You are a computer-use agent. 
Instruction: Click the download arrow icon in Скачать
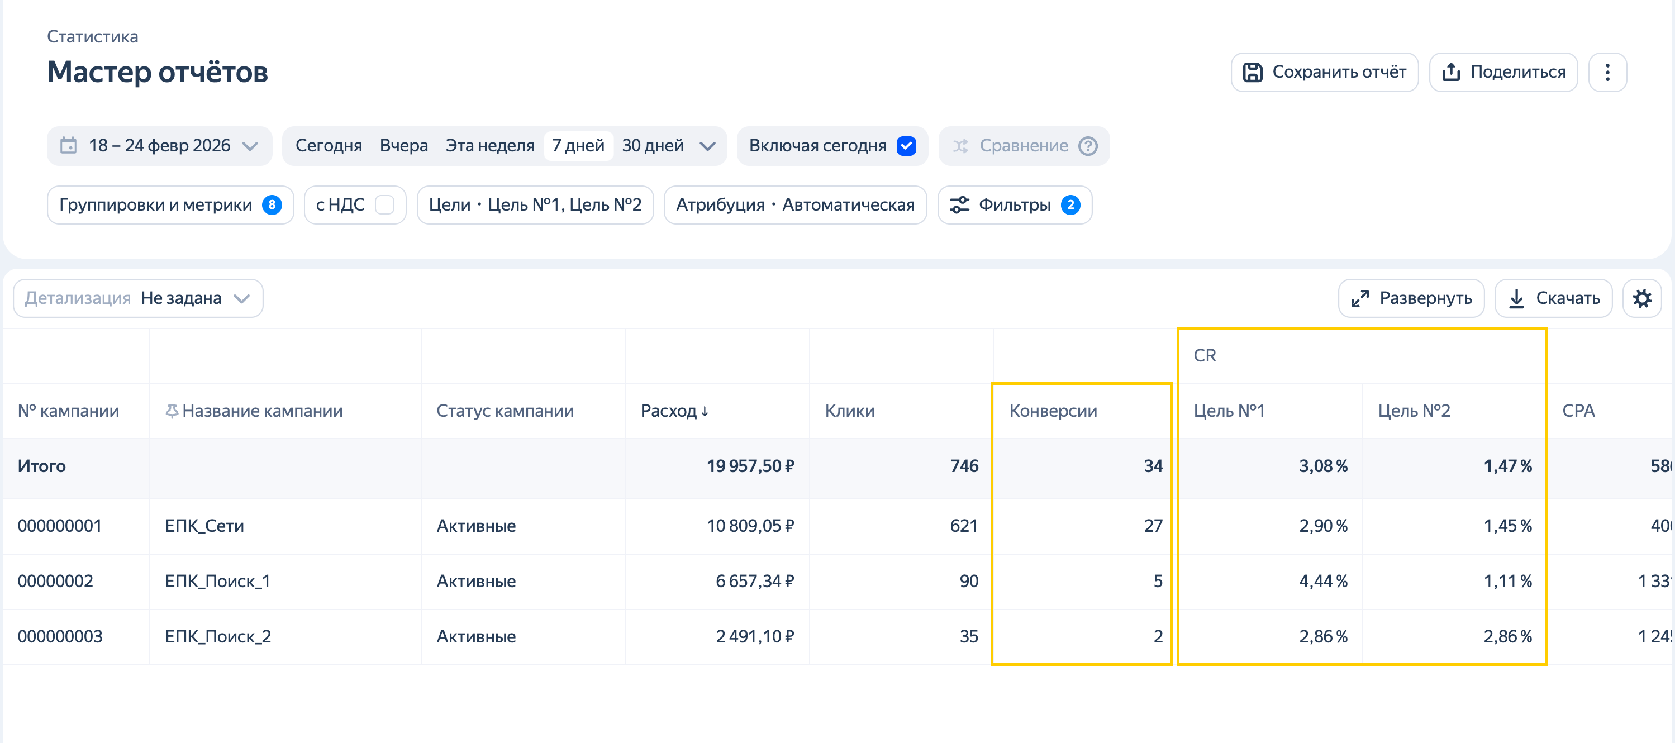(x=1516, y=298)
